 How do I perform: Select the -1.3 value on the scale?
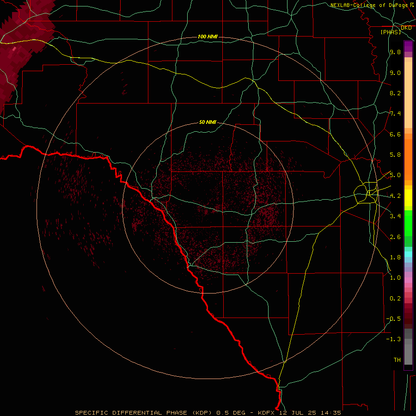[x=393, y=339]
